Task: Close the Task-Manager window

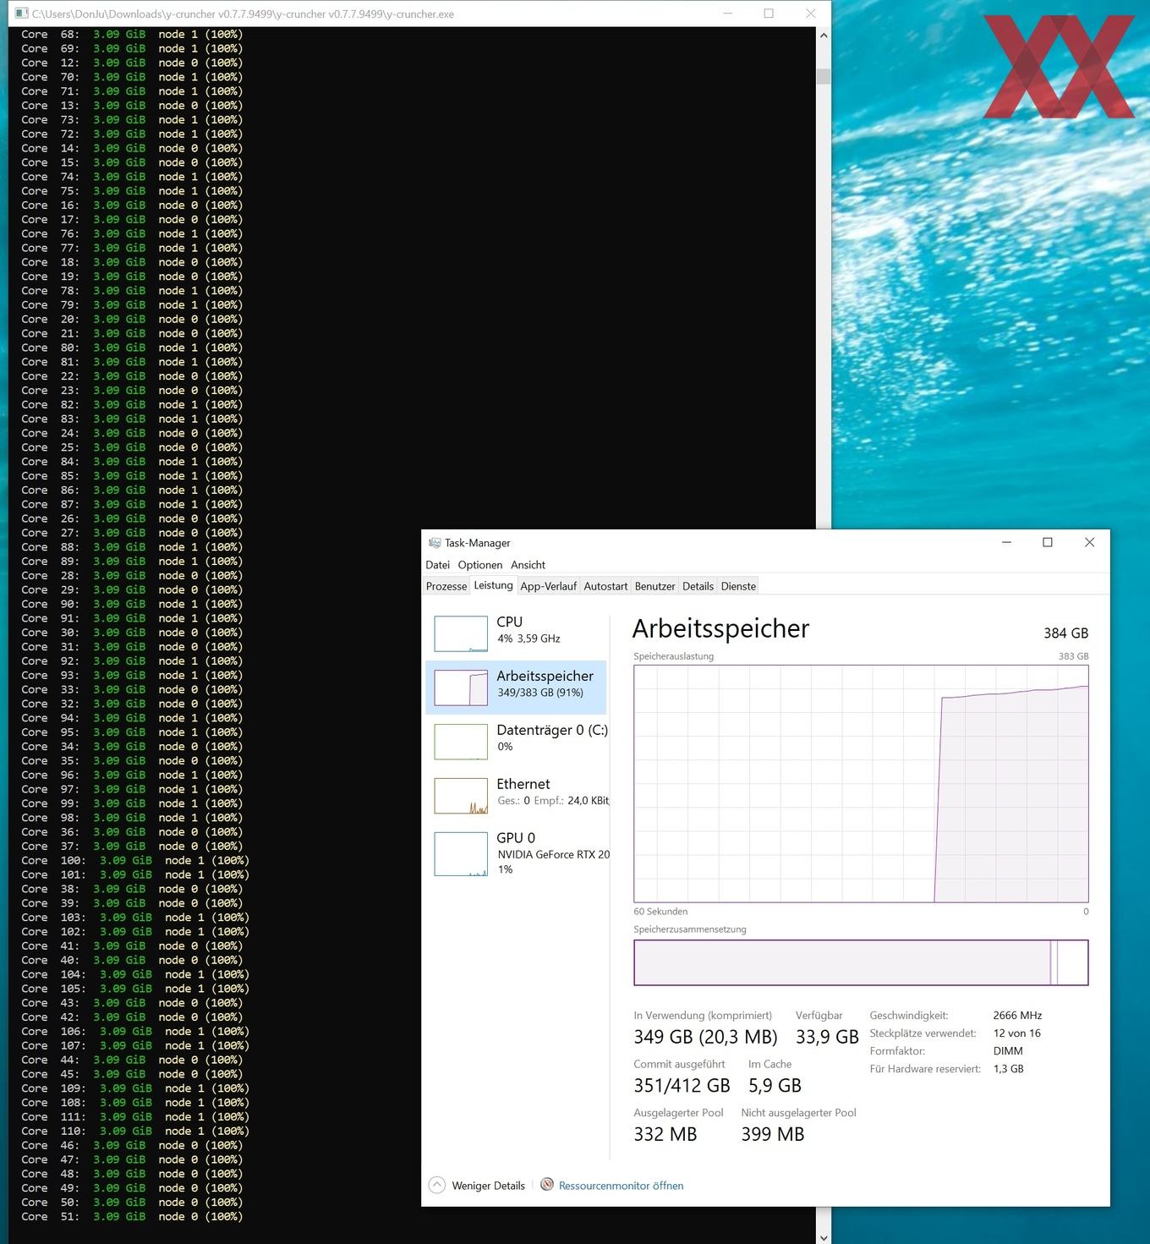Action: (x=1089, y=542)
